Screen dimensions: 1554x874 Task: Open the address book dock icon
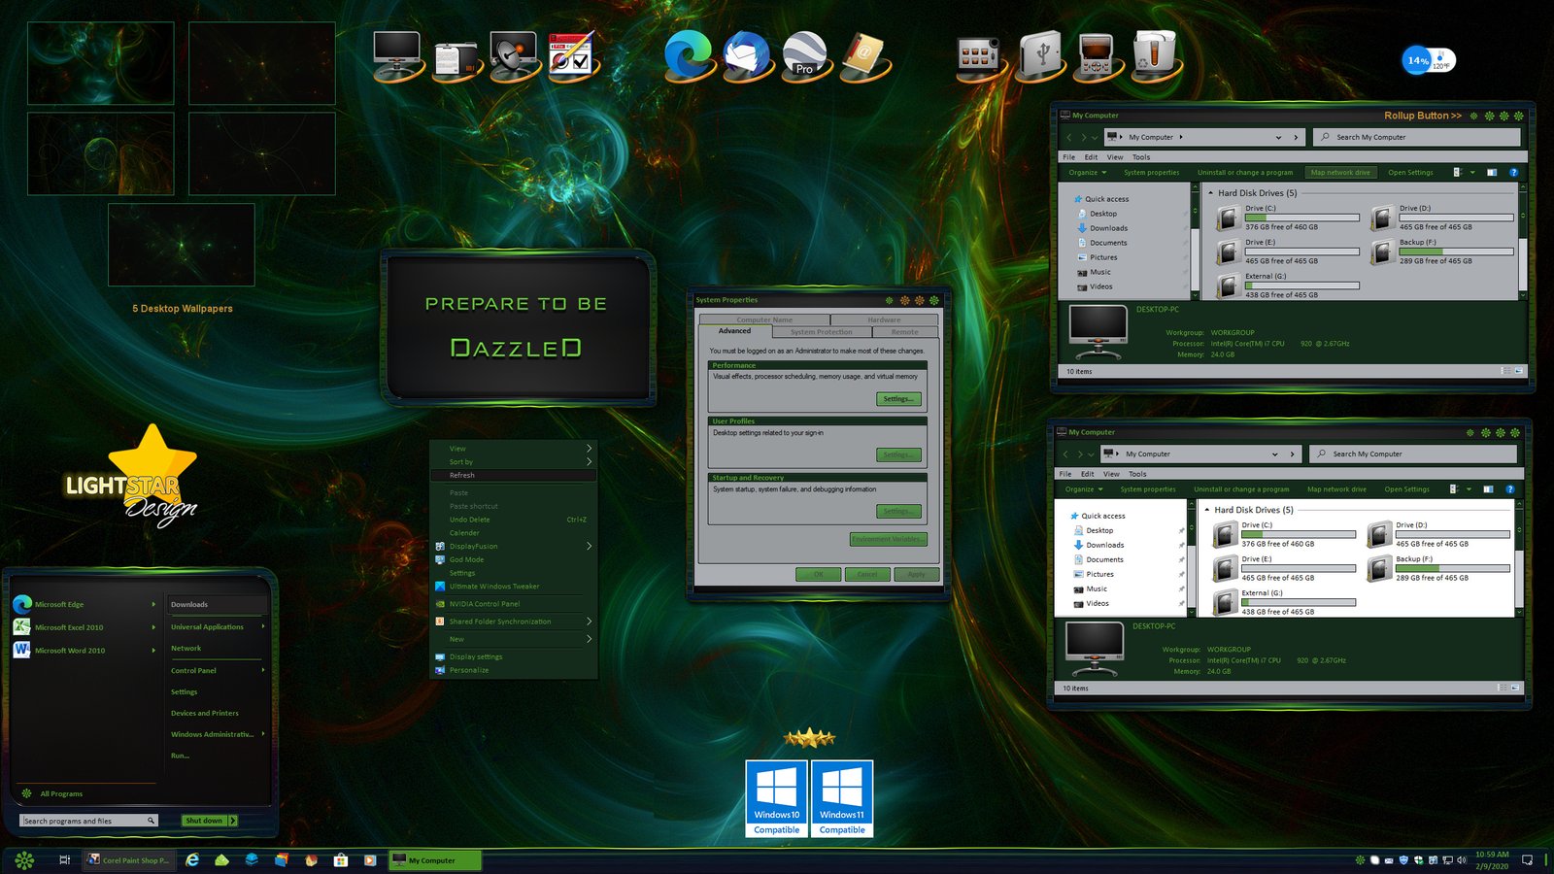863,55
